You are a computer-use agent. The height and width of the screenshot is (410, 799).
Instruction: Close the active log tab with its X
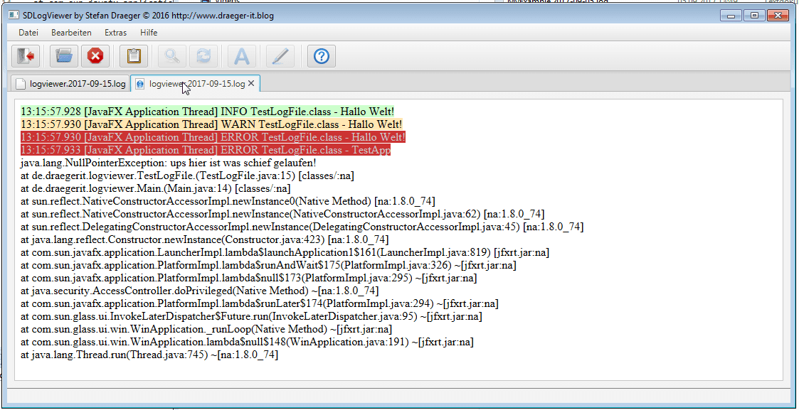click(x=250, y=83)
